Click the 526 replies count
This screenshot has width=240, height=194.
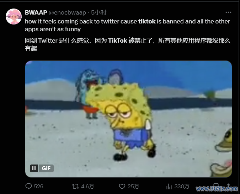tap(38, 186)
